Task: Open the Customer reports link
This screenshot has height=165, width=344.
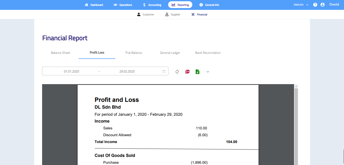Action: pyautogui.click(x=146, y=15)
